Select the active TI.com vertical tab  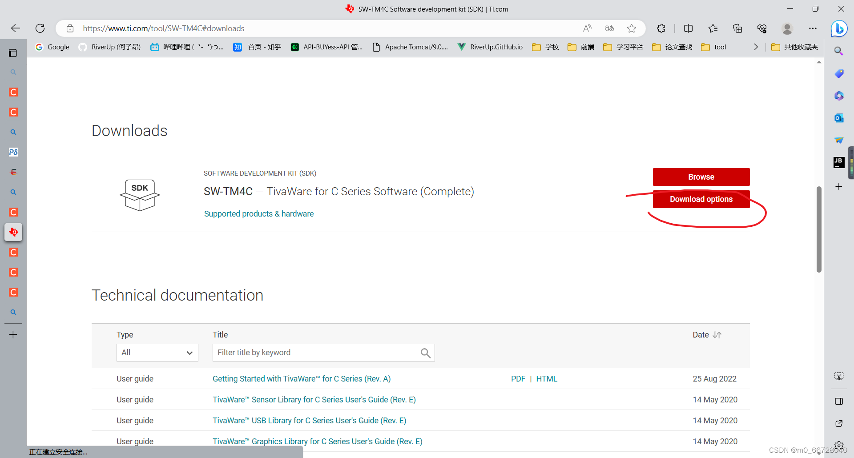pos(13,232)
